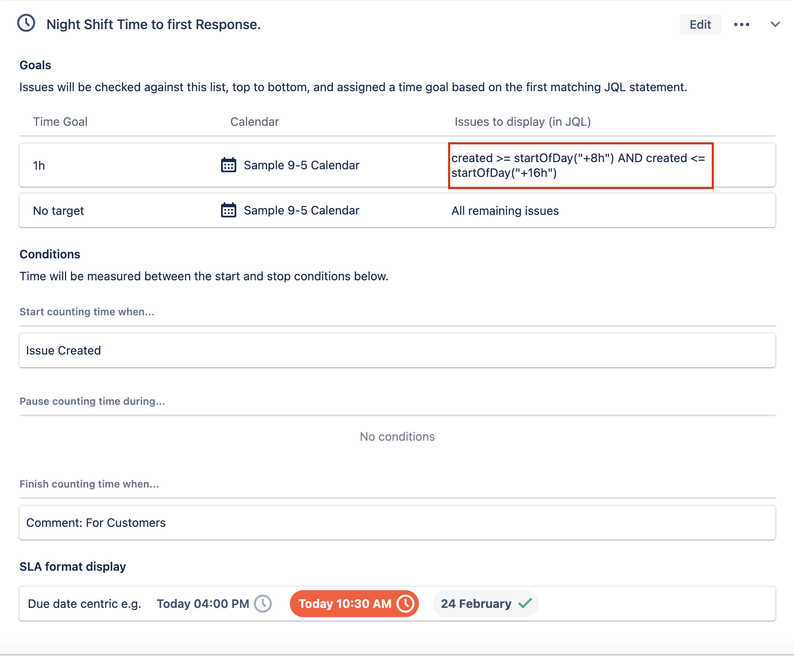Click the grey clock icon after Today 04:00 PM
This screenshot has height=656, width=794.
coord(263,604)
